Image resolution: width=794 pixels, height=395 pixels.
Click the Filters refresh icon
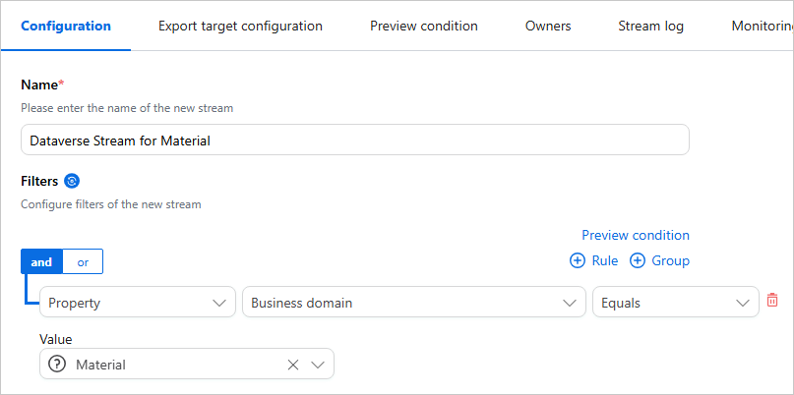72,181
